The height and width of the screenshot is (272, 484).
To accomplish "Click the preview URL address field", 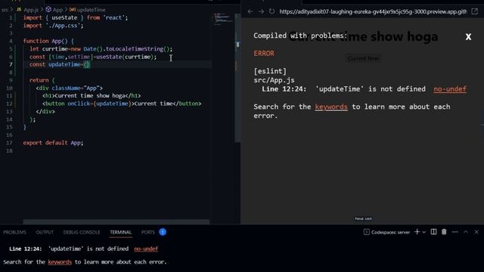I will (373, 12).
